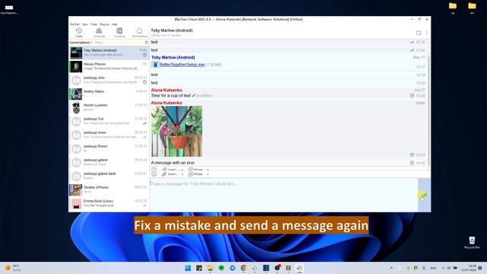Select the Andrey Rakov conversation
The image size is (487, 274).
tap(109, 94)
